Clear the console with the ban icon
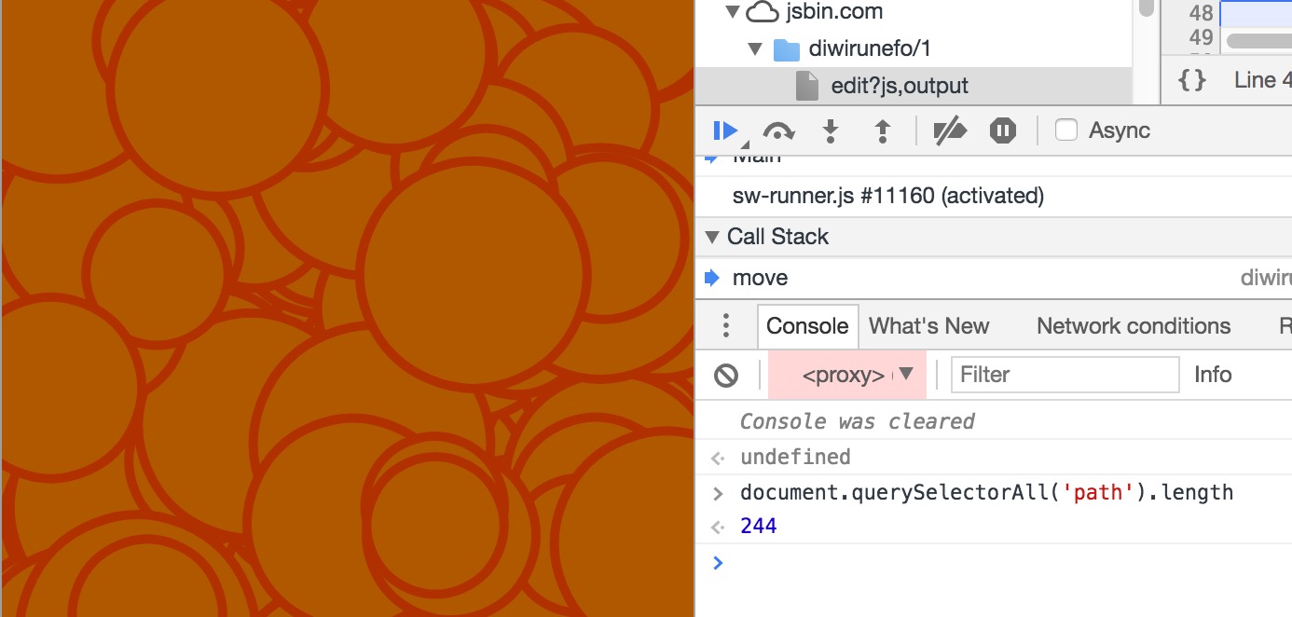Screen dimensions: 1292x617 [726, 375]
